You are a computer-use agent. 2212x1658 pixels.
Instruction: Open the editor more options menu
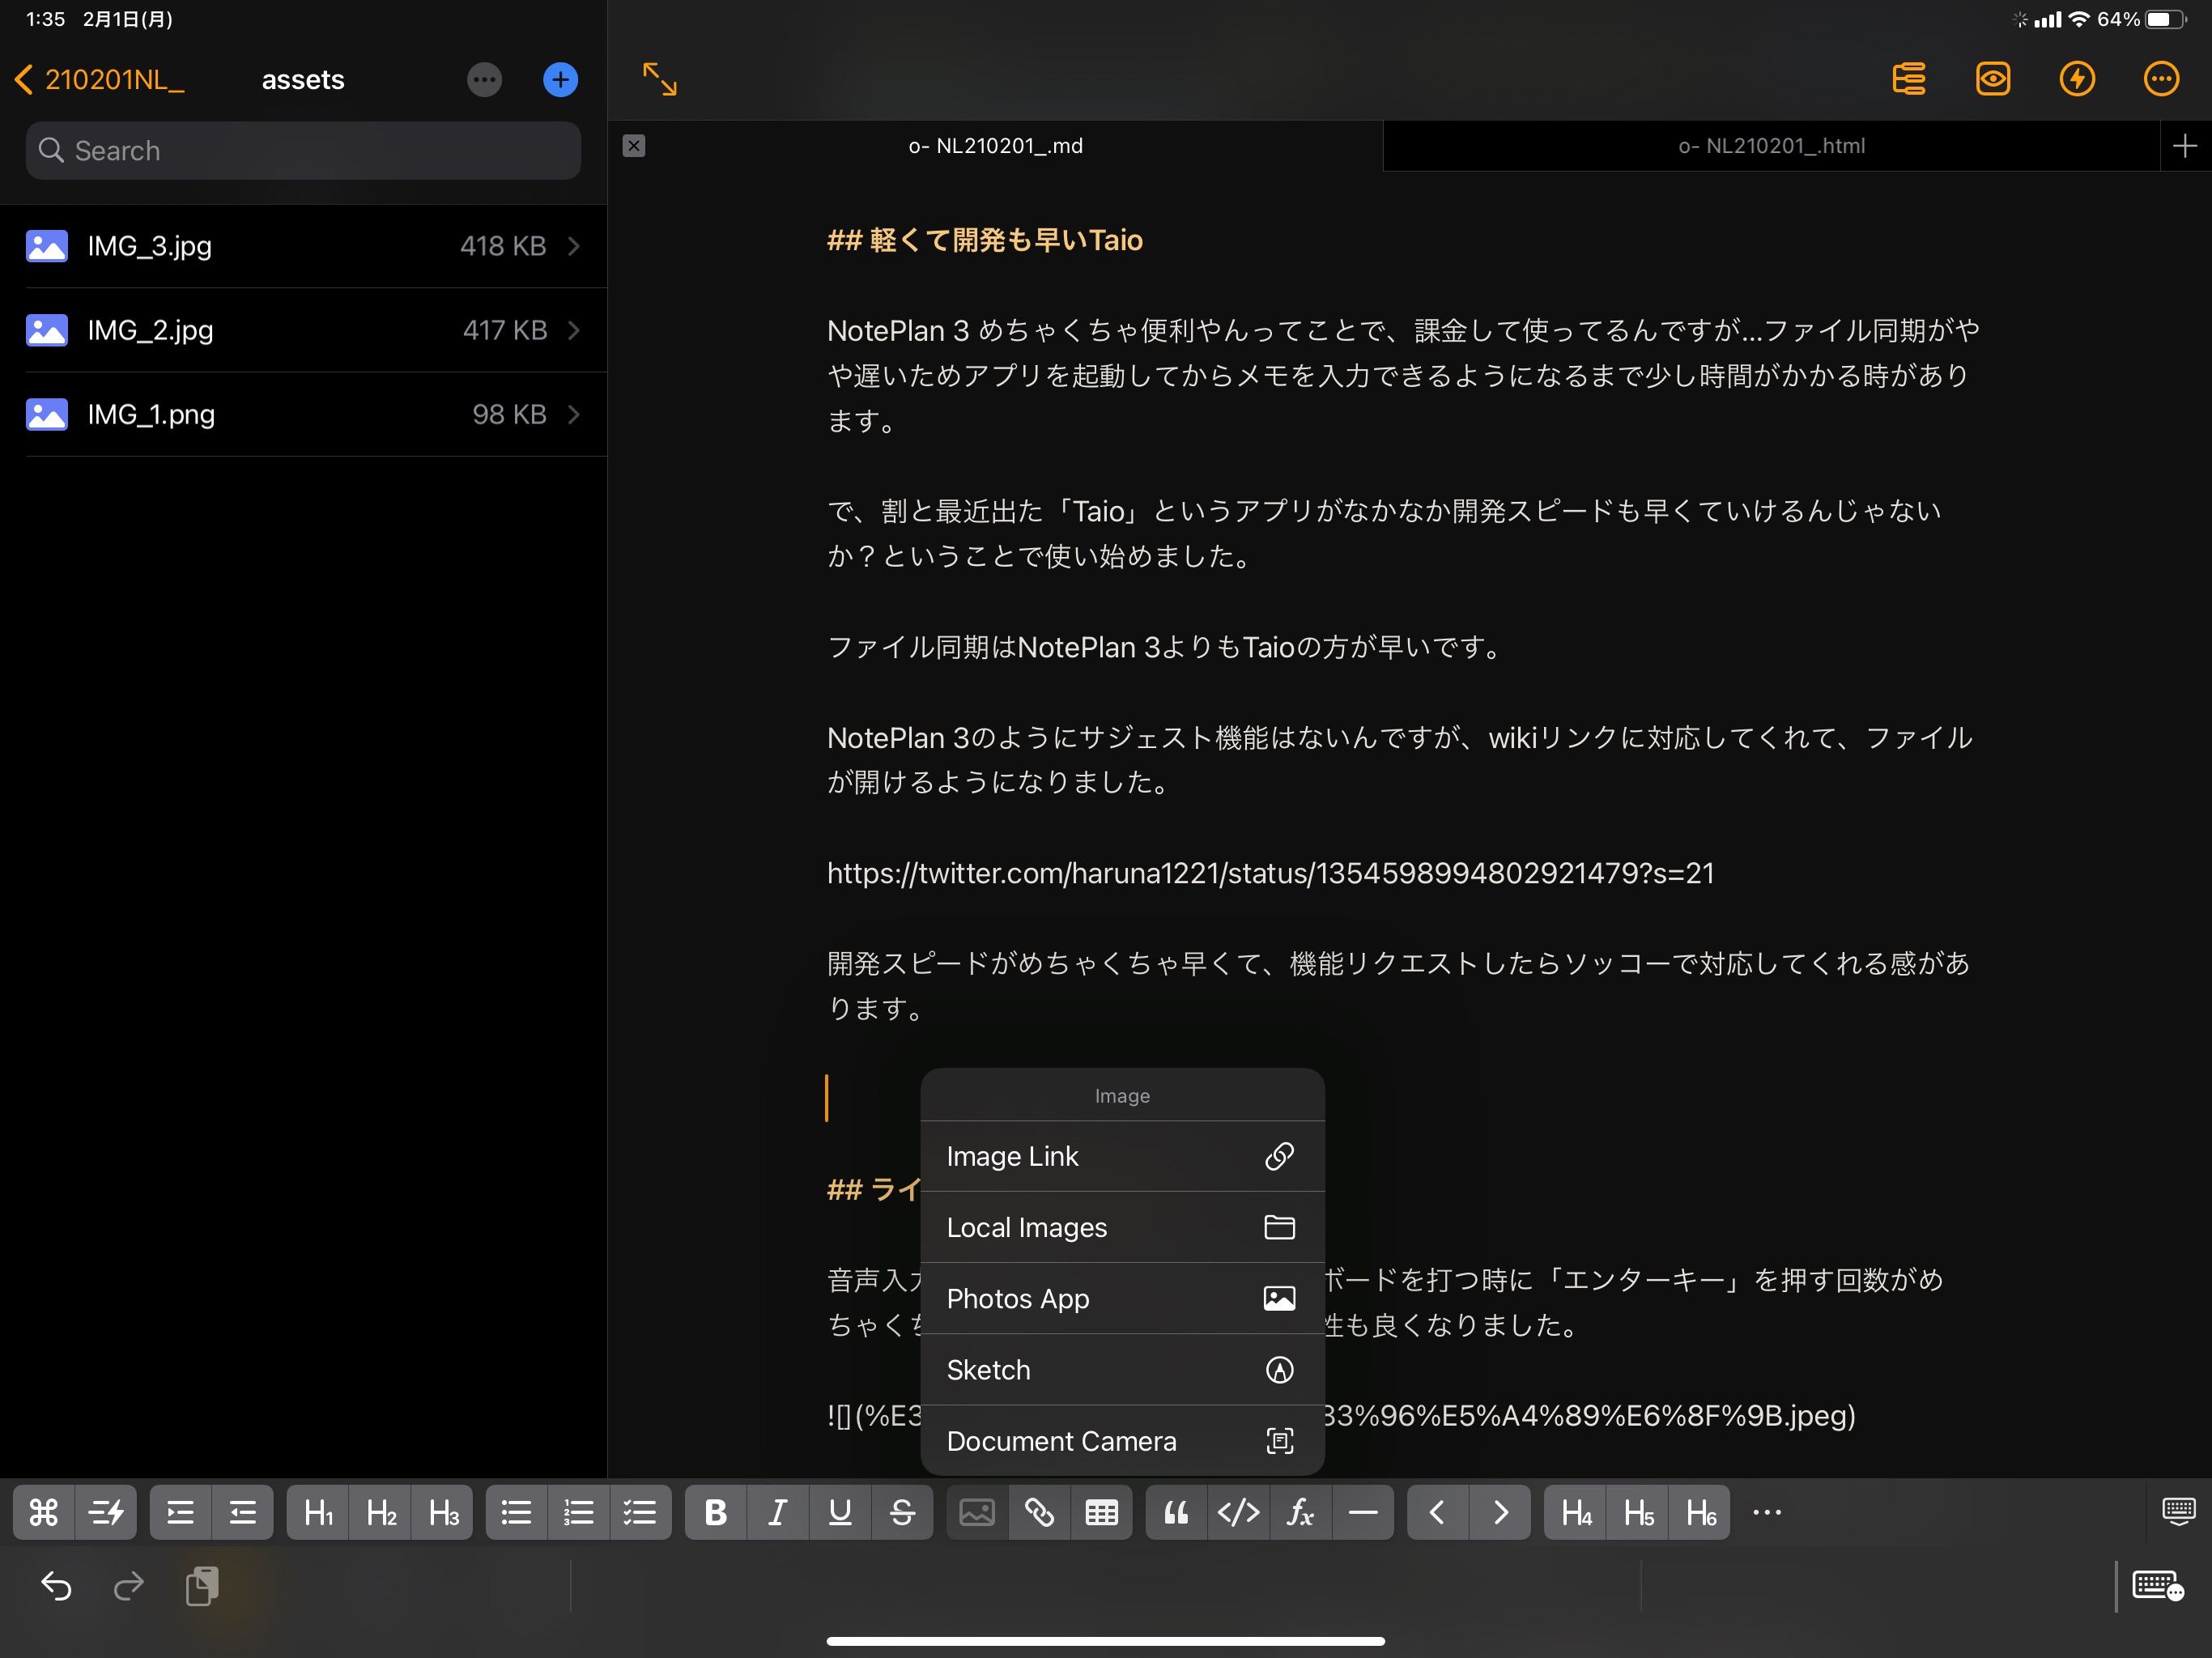2161,79
